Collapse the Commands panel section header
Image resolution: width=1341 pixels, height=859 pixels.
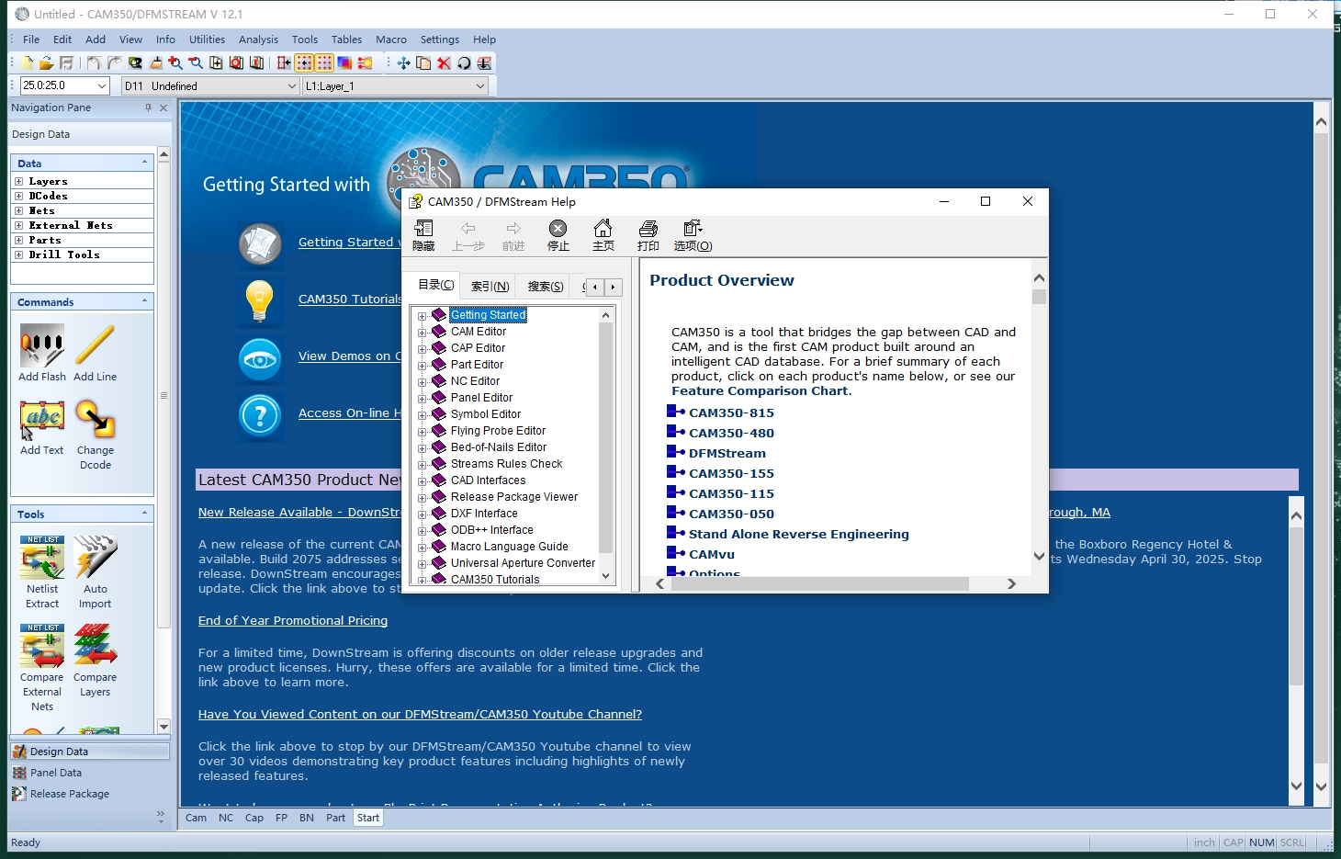click(x=82, y=301)
